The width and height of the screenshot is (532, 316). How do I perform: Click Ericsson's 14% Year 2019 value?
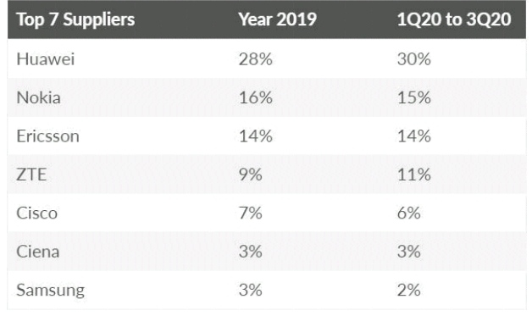[256, 136]
